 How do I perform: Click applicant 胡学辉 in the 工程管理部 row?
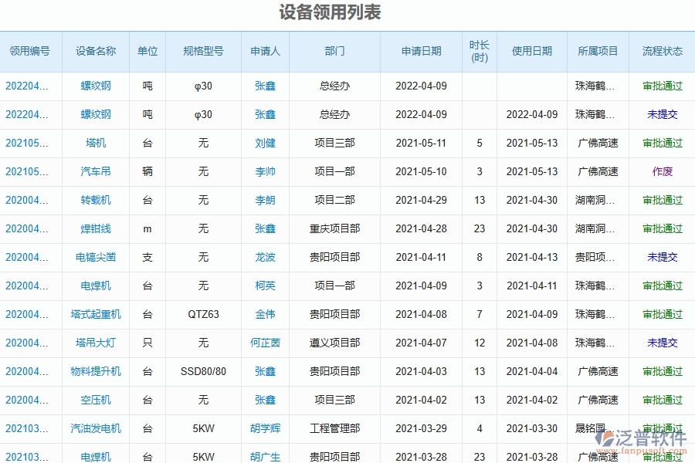265,429
